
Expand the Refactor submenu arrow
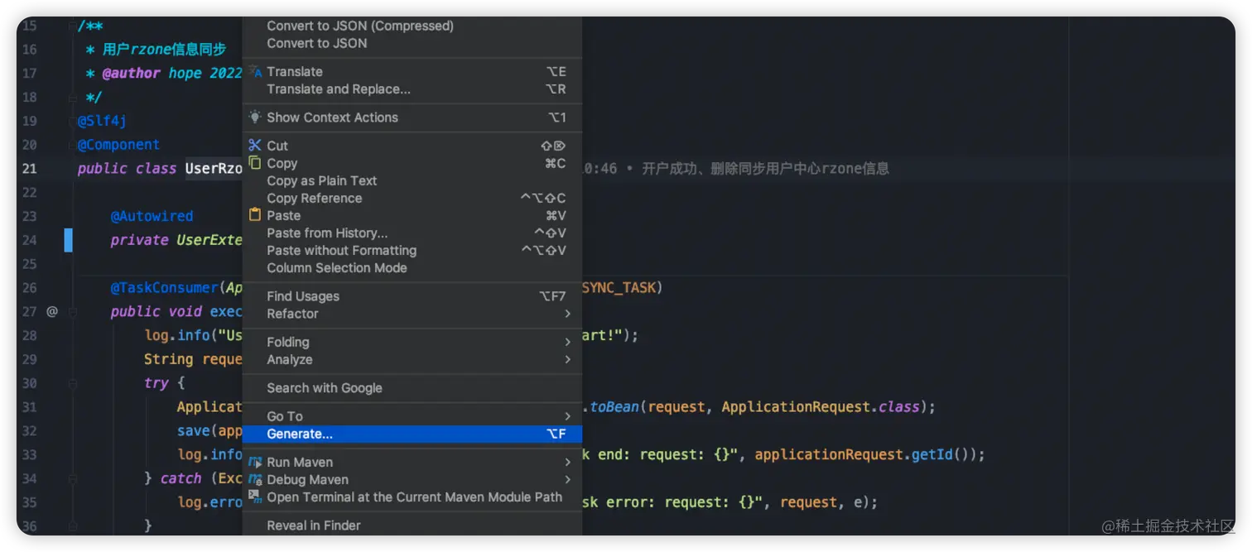[567, 314]
